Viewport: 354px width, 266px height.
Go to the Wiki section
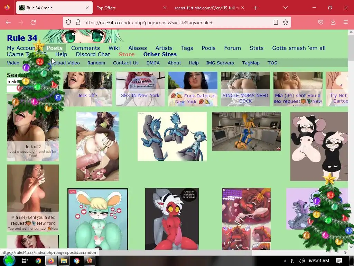[114, 48]
